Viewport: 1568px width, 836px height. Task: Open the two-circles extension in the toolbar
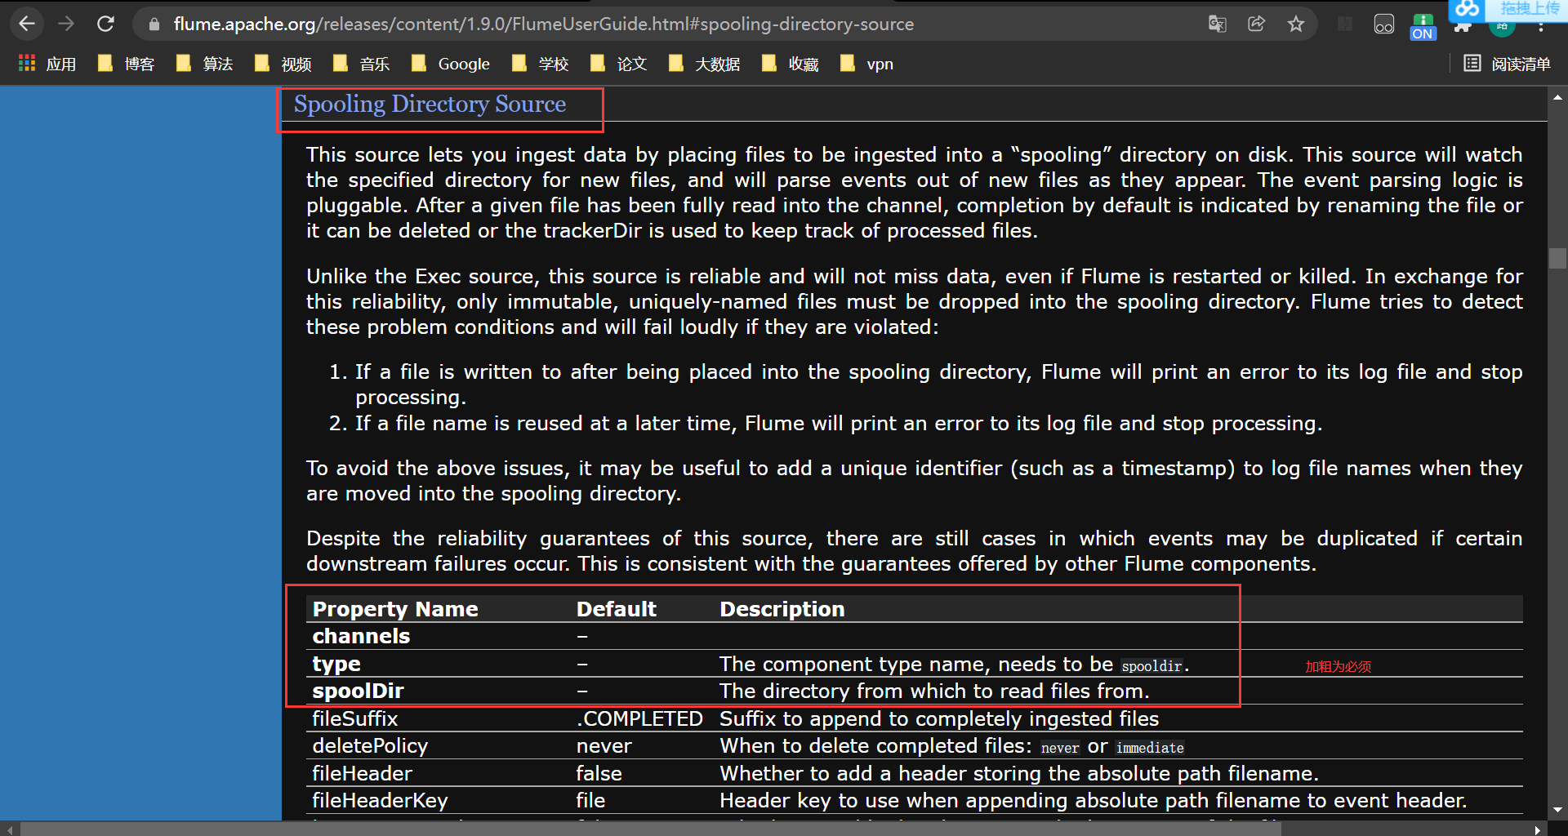(1384, 24)
